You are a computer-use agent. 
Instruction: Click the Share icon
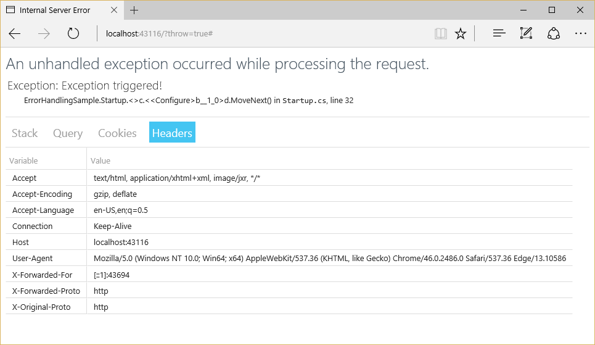pyautogui.click(x=553, y=34)
